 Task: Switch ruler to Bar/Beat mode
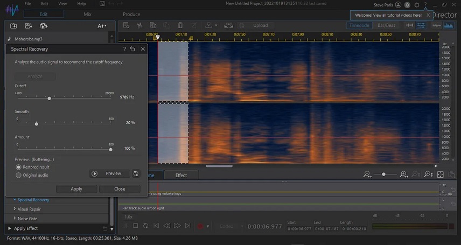pos(386,25)
